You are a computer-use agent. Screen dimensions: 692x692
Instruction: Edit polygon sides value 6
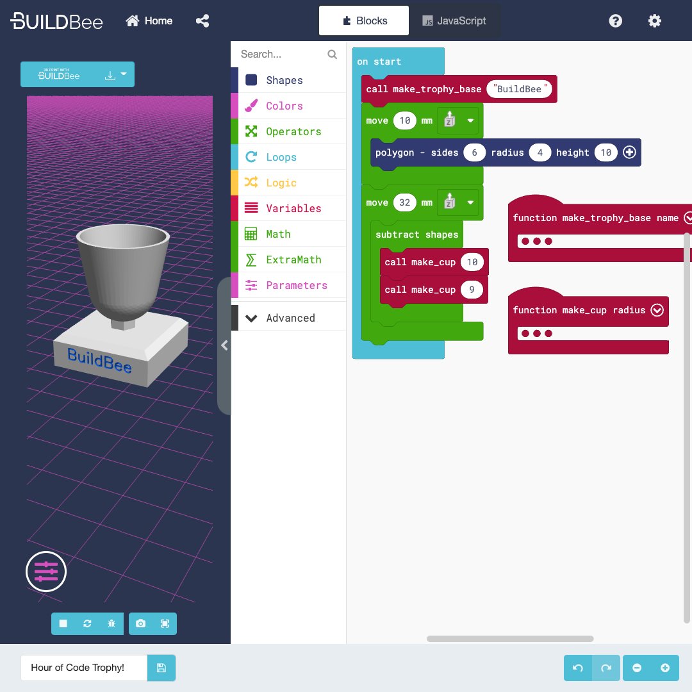pyautogui.click(x=474, y=152)
